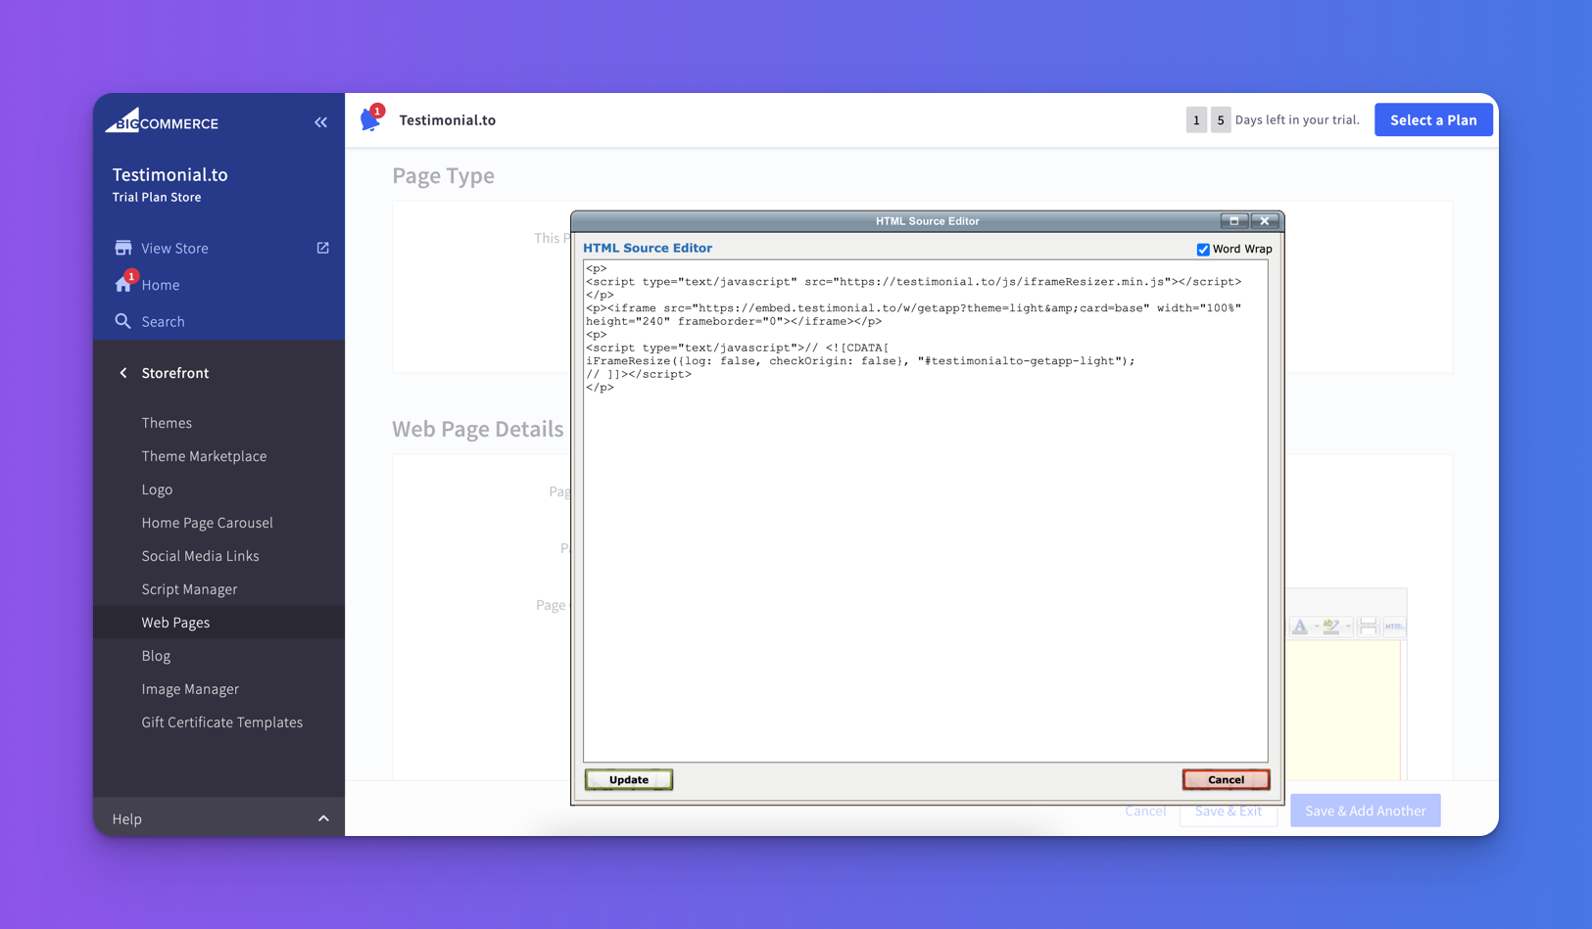Open highlight color dropdown arrow

coord(1348,627)
